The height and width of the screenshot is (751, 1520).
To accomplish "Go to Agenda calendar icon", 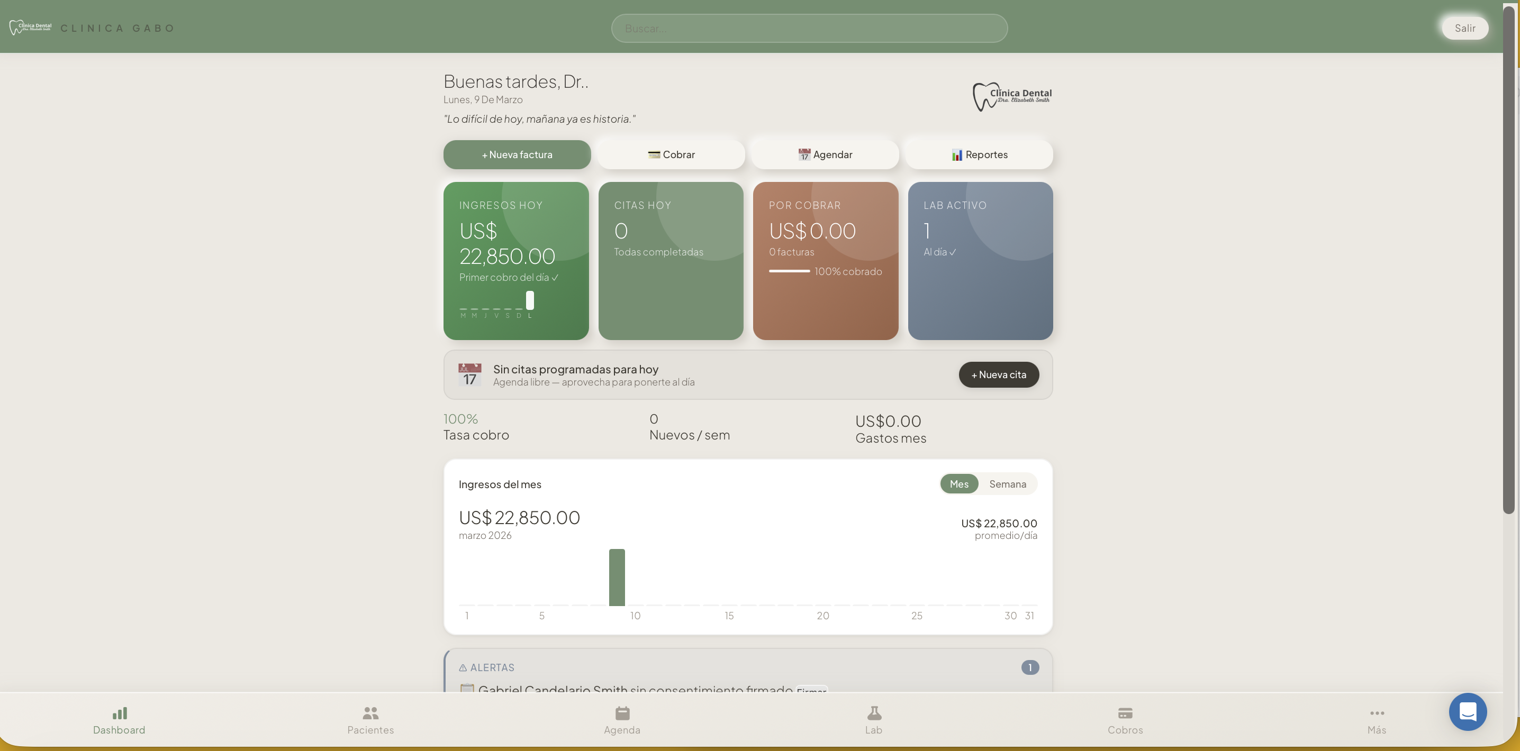I will 622,713.
